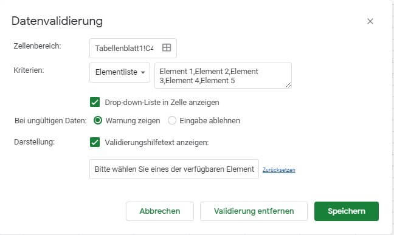The height and width of the screenshot is (235, 394).
Task: Click the Validierung entfernen button
Action: pyautogui.click(x=254, y=211)
